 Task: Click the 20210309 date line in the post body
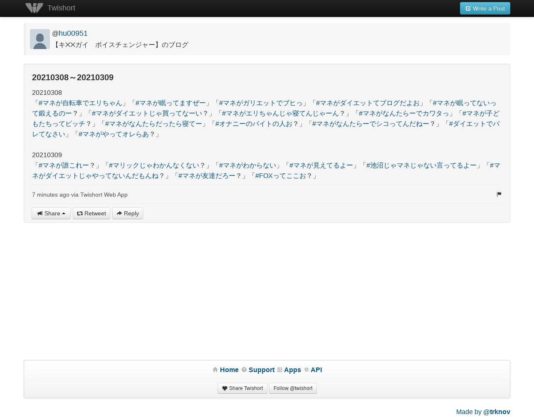47,155
